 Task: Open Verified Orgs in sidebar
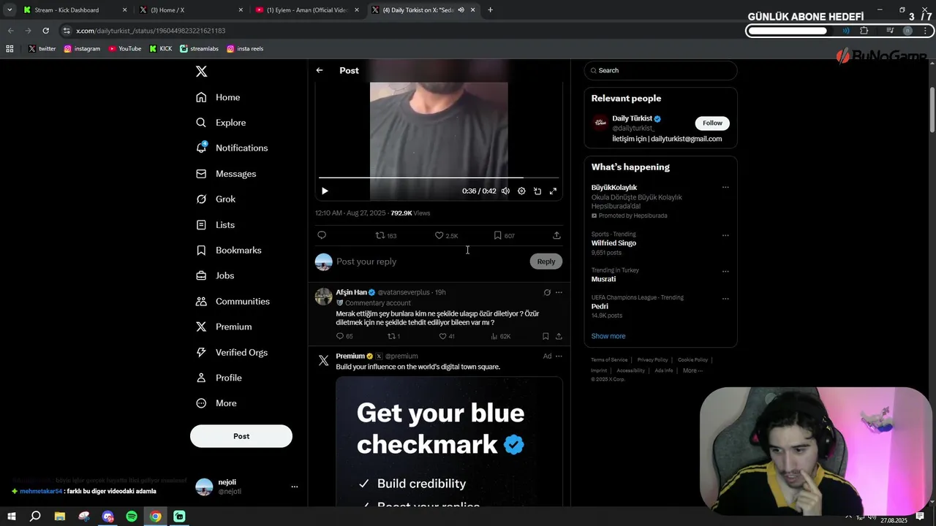(x=233, y=352)
